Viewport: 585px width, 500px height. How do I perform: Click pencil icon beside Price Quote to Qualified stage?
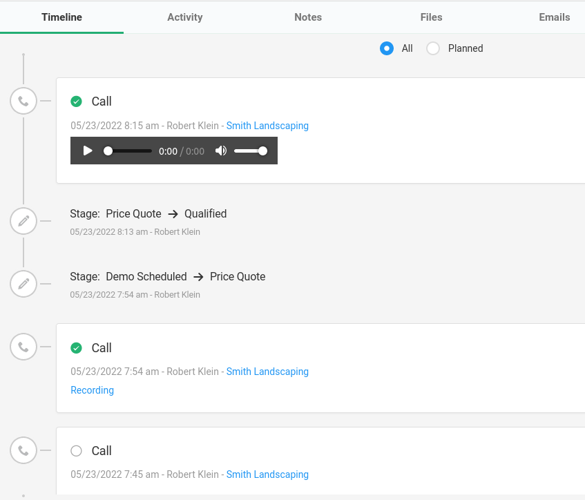pos(23,221)
